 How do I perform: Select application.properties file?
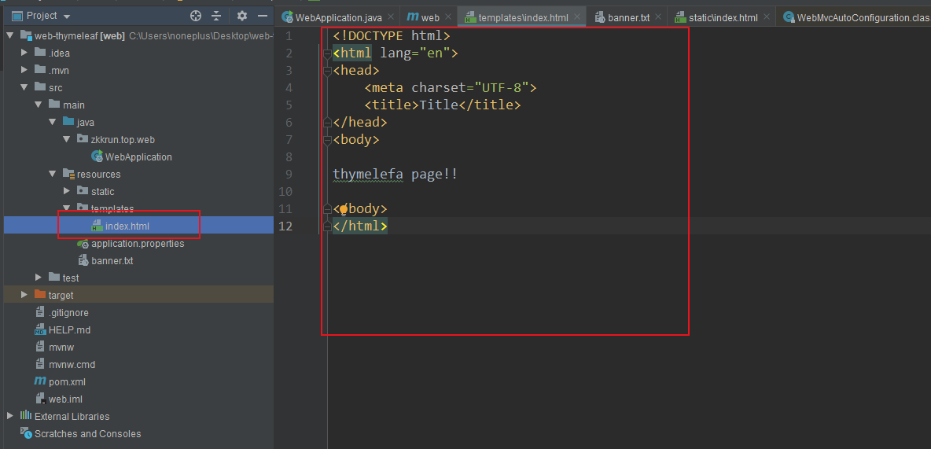pyautogui.click(x=138, y=244)
